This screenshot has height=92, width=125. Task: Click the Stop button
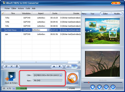(99, 87)
